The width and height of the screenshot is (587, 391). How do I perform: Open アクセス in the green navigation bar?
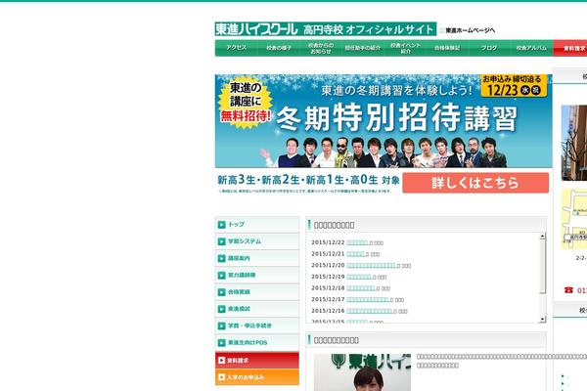[x=236, y=48]
